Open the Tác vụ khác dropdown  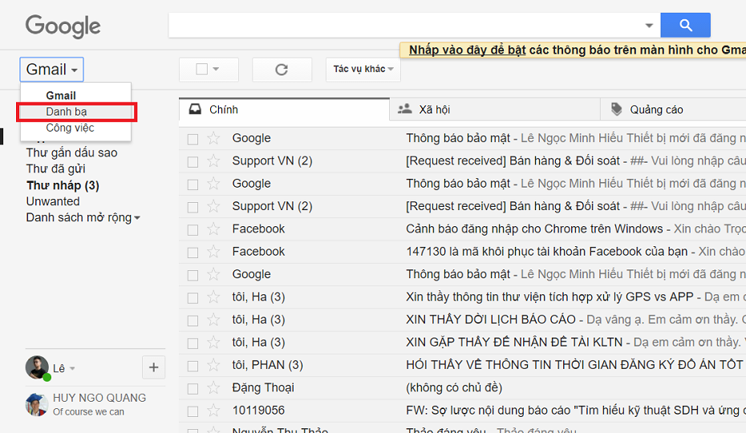[x=363, y=70]
